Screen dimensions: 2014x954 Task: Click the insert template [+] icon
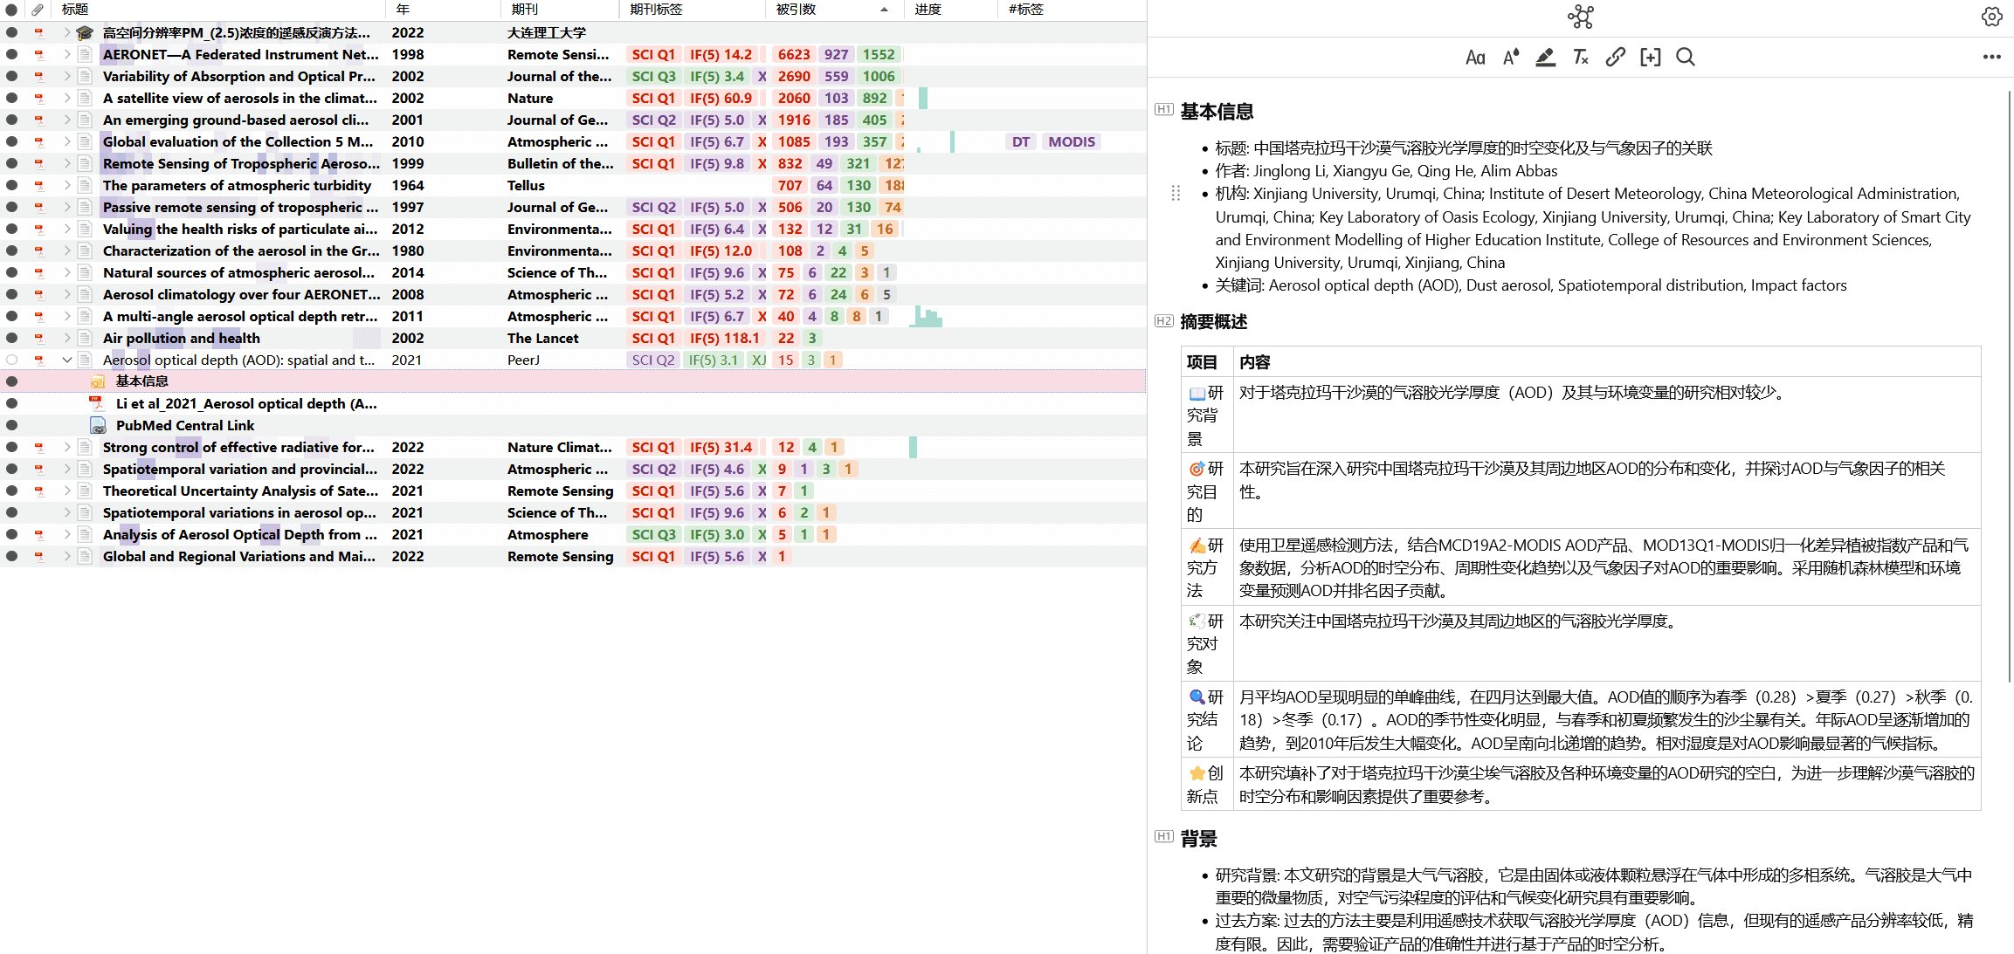pos(1650,57)
